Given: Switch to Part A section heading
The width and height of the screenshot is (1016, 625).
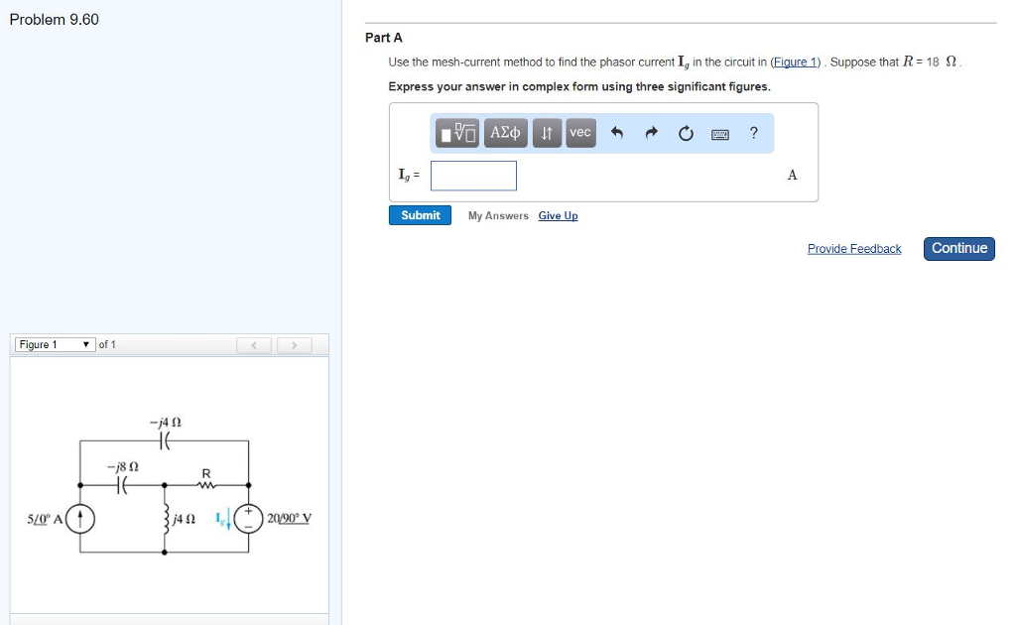Looking at the screenshot, I should [384, 38].
